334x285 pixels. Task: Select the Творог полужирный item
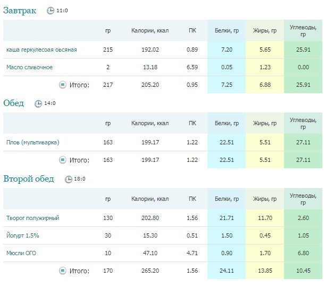click(x=33, y=218)
